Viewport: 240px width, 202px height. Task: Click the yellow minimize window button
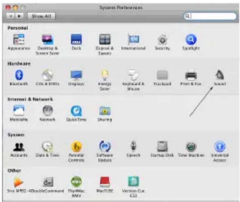pos(15,7)
